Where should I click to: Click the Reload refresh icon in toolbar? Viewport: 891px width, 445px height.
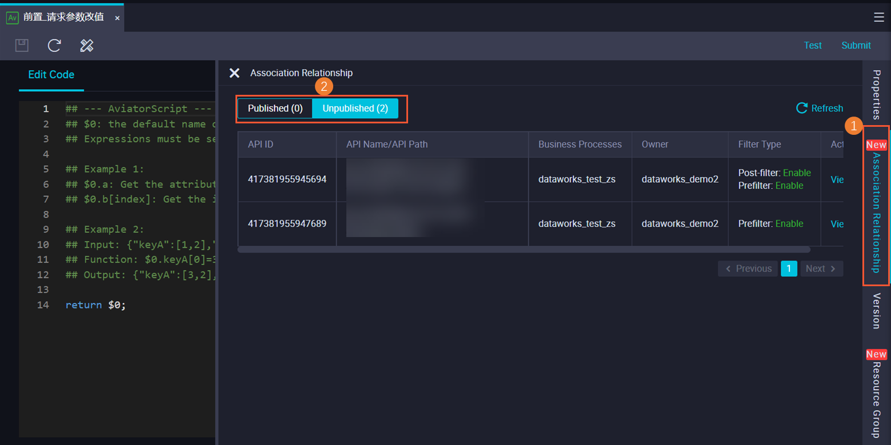point(54,46)
